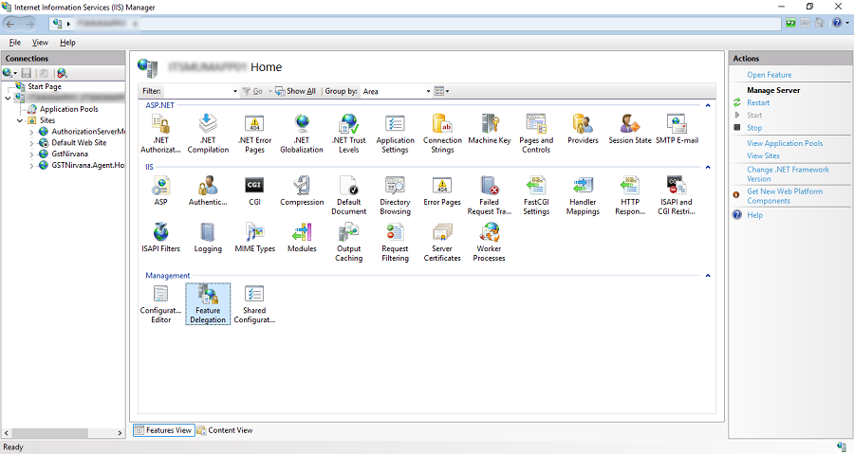Collapse the IIS group section
Viewport: 854px width, 454px height.
pos(708,167)
